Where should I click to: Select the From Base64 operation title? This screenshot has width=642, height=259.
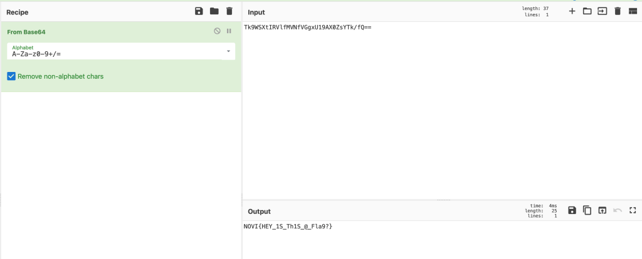click(26, 31)
